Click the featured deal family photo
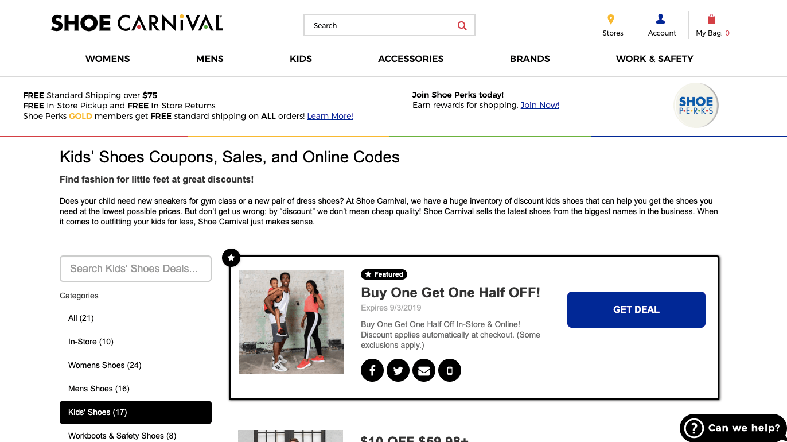The image size is (787, 442). click(x=291, y=322)
